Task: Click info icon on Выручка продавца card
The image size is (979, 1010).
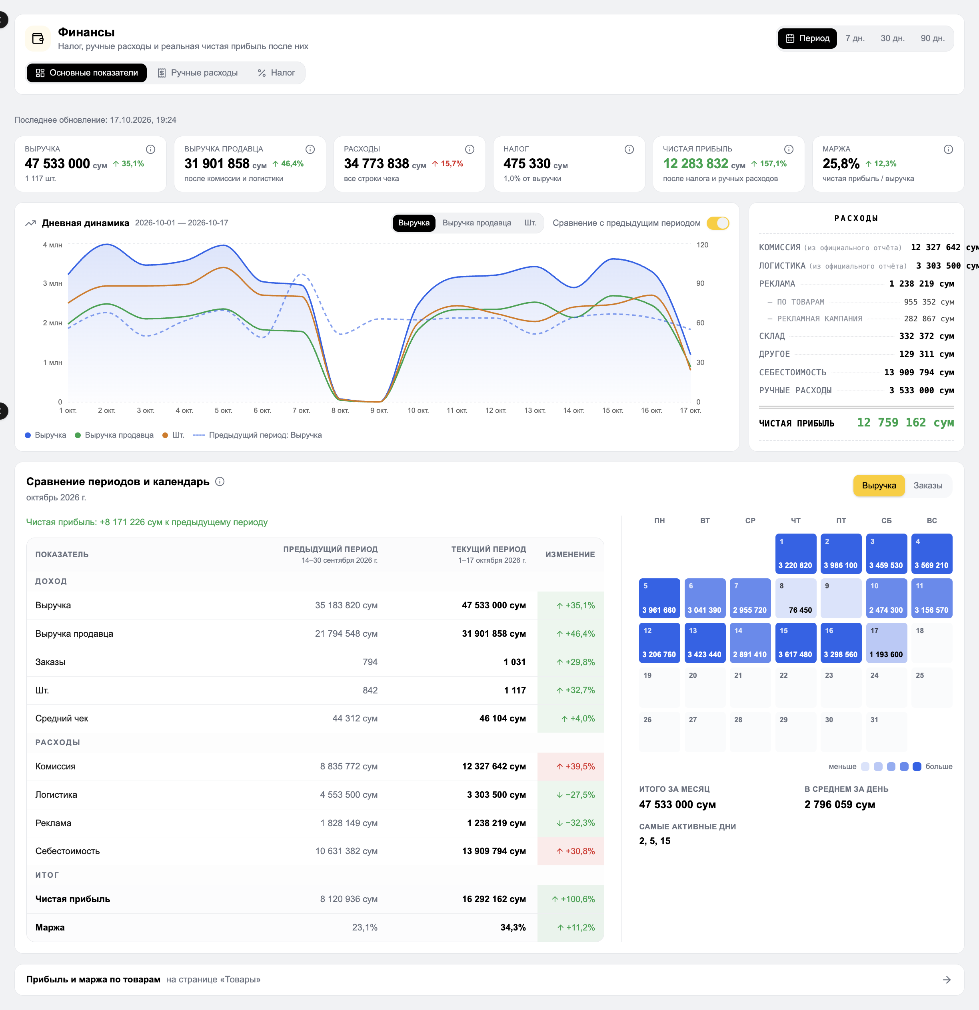Action: click(310, 149)
